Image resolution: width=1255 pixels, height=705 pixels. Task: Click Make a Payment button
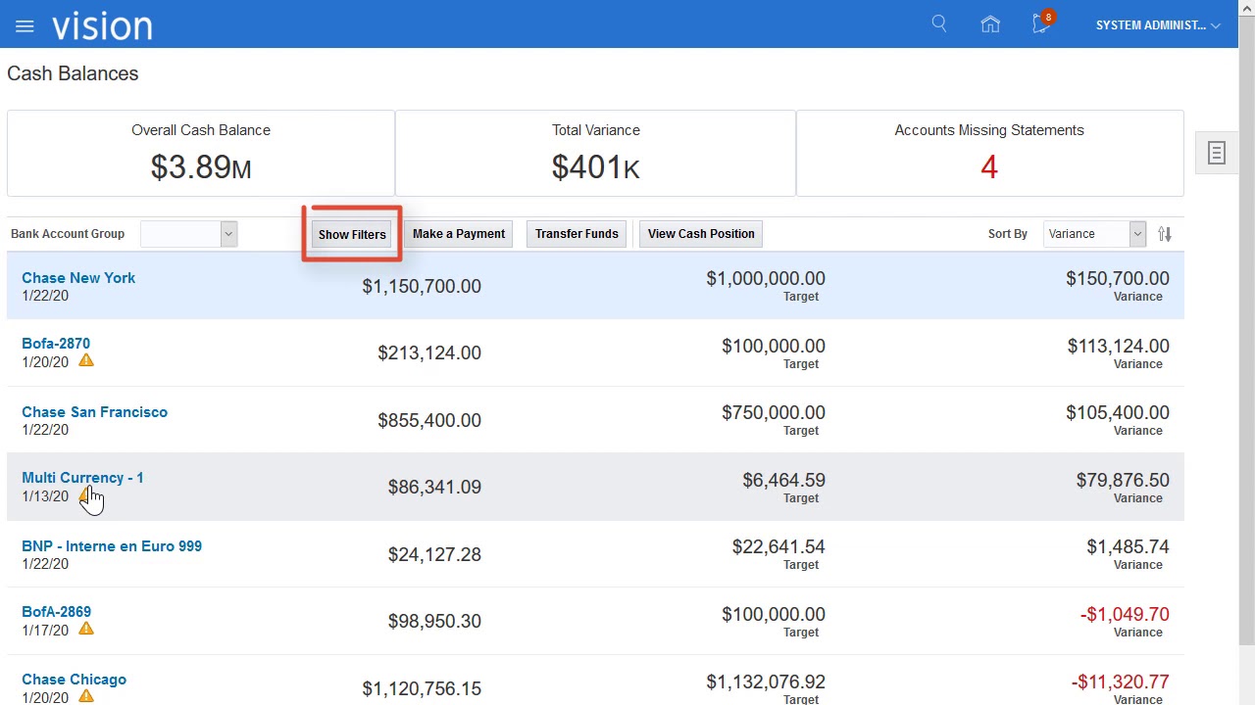click(459, 234)
